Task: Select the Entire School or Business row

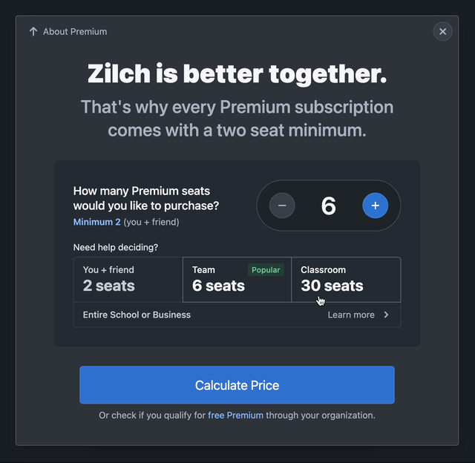Action: [137, 315]
